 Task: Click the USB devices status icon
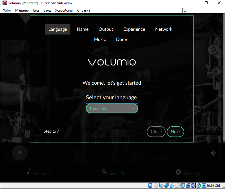coord(172,186)
